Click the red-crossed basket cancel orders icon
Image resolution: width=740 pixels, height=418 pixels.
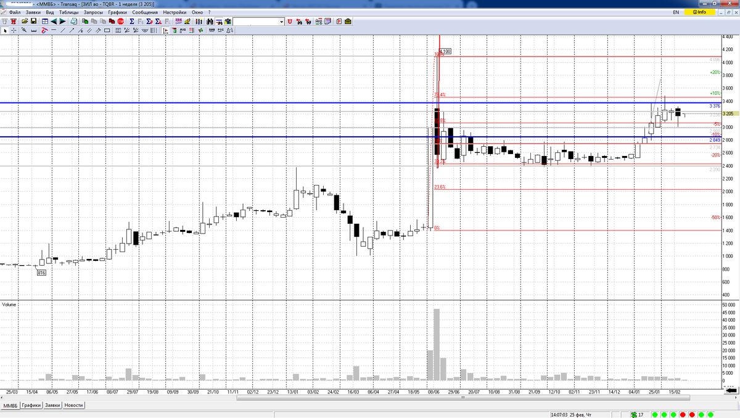(13, 22)
